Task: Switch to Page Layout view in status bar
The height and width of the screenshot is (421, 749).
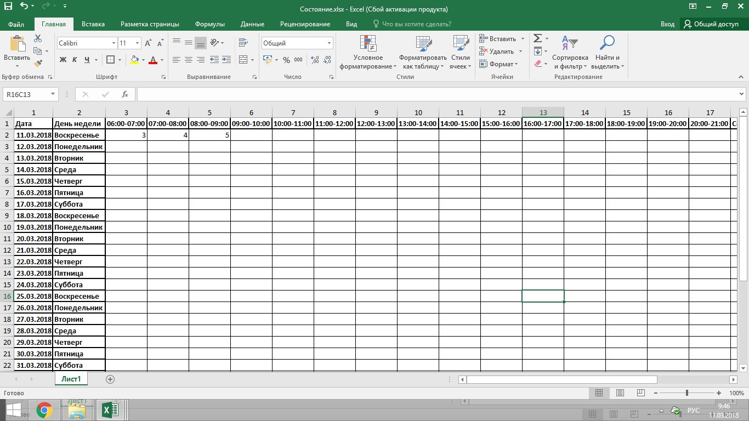Action: point(620,393)
